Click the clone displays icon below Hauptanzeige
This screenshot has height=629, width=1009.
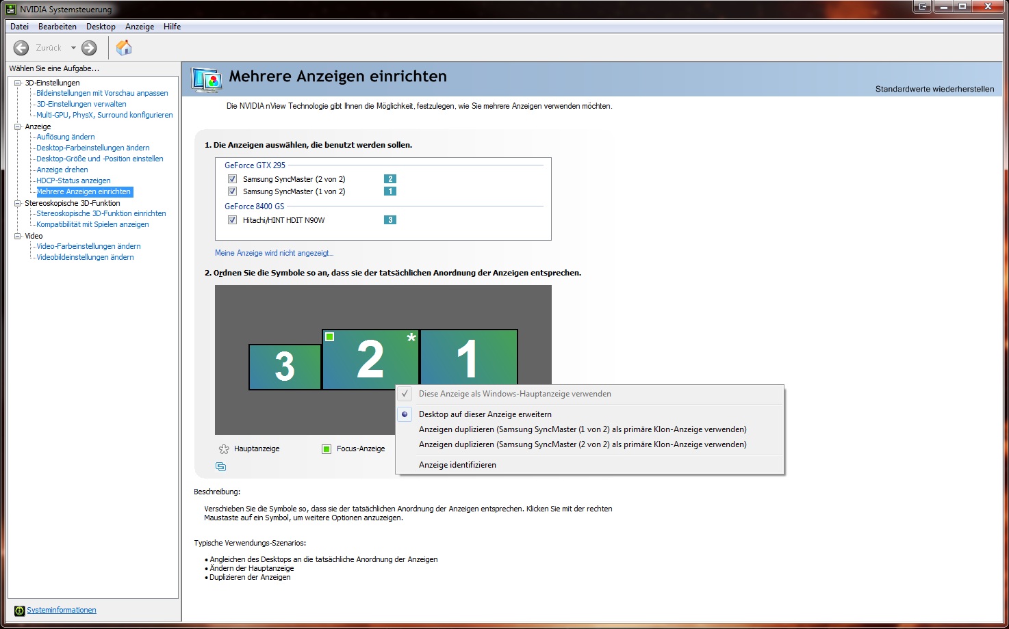coord(220,467)
